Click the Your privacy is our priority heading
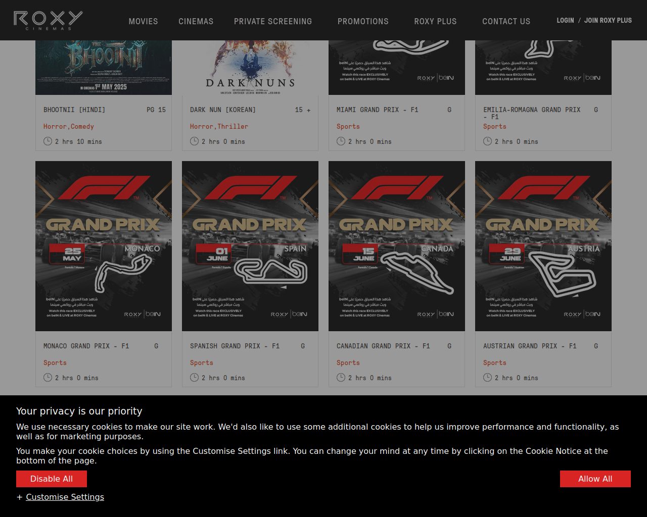This screenshot has height=517, width=647. [x=79, y=411]
